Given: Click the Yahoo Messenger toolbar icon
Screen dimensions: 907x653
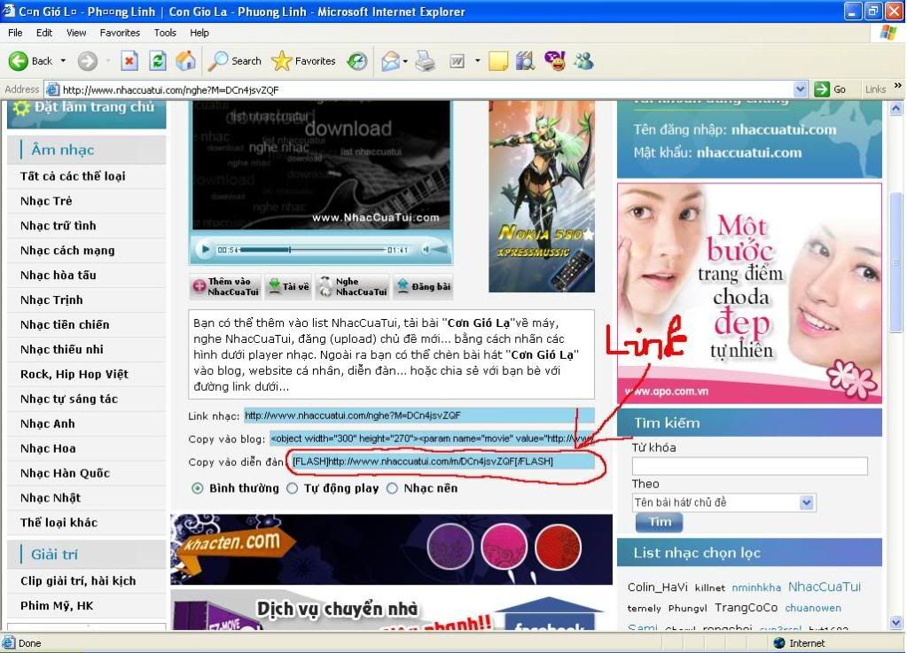Looking at the screenshot, I should click(x=555, y=60).
